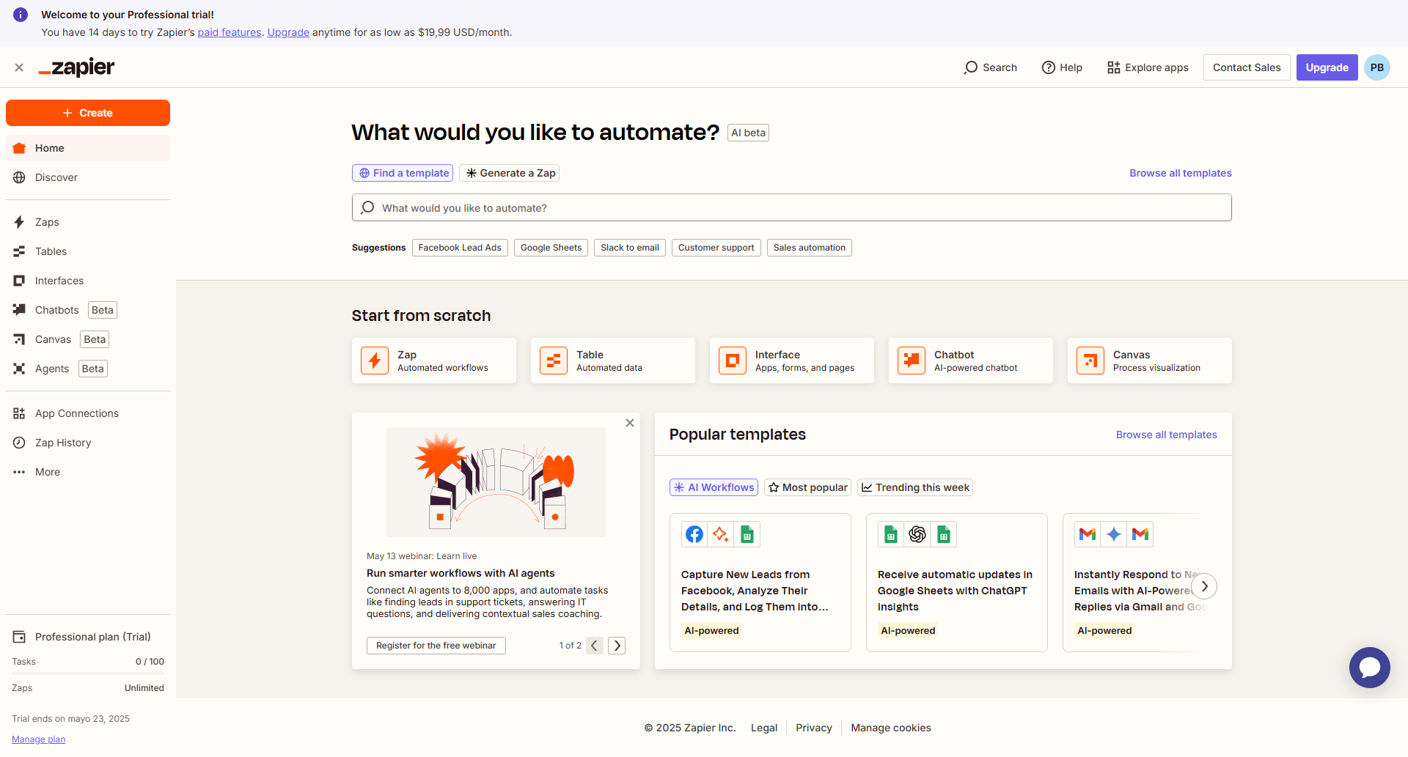The width and height of the screenshot is (1408, 757).
Task: Click Professional plan (Trial) in sidebar
Action: [88, 637]
